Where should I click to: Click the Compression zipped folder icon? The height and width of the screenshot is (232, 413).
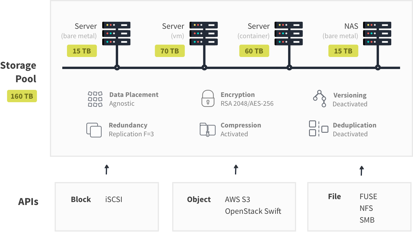coord(207,130)
